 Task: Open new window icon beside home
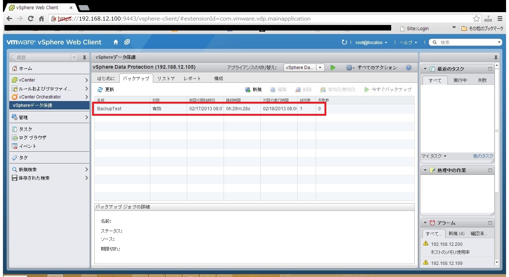coord(127,42)
